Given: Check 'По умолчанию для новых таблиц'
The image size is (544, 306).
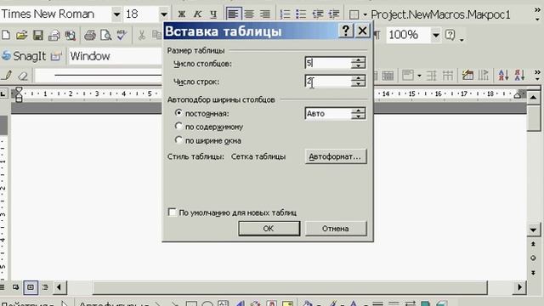Looking at the screenshot, I should coord(172,212).
